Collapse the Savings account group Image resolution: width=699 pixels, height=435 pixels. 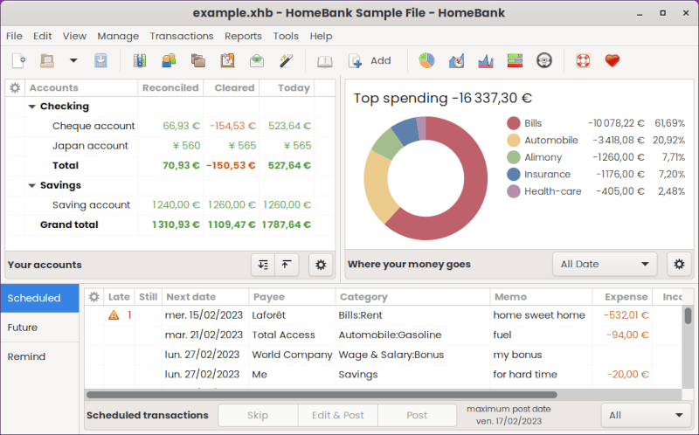pyautogui.click(x=32, y=185)
